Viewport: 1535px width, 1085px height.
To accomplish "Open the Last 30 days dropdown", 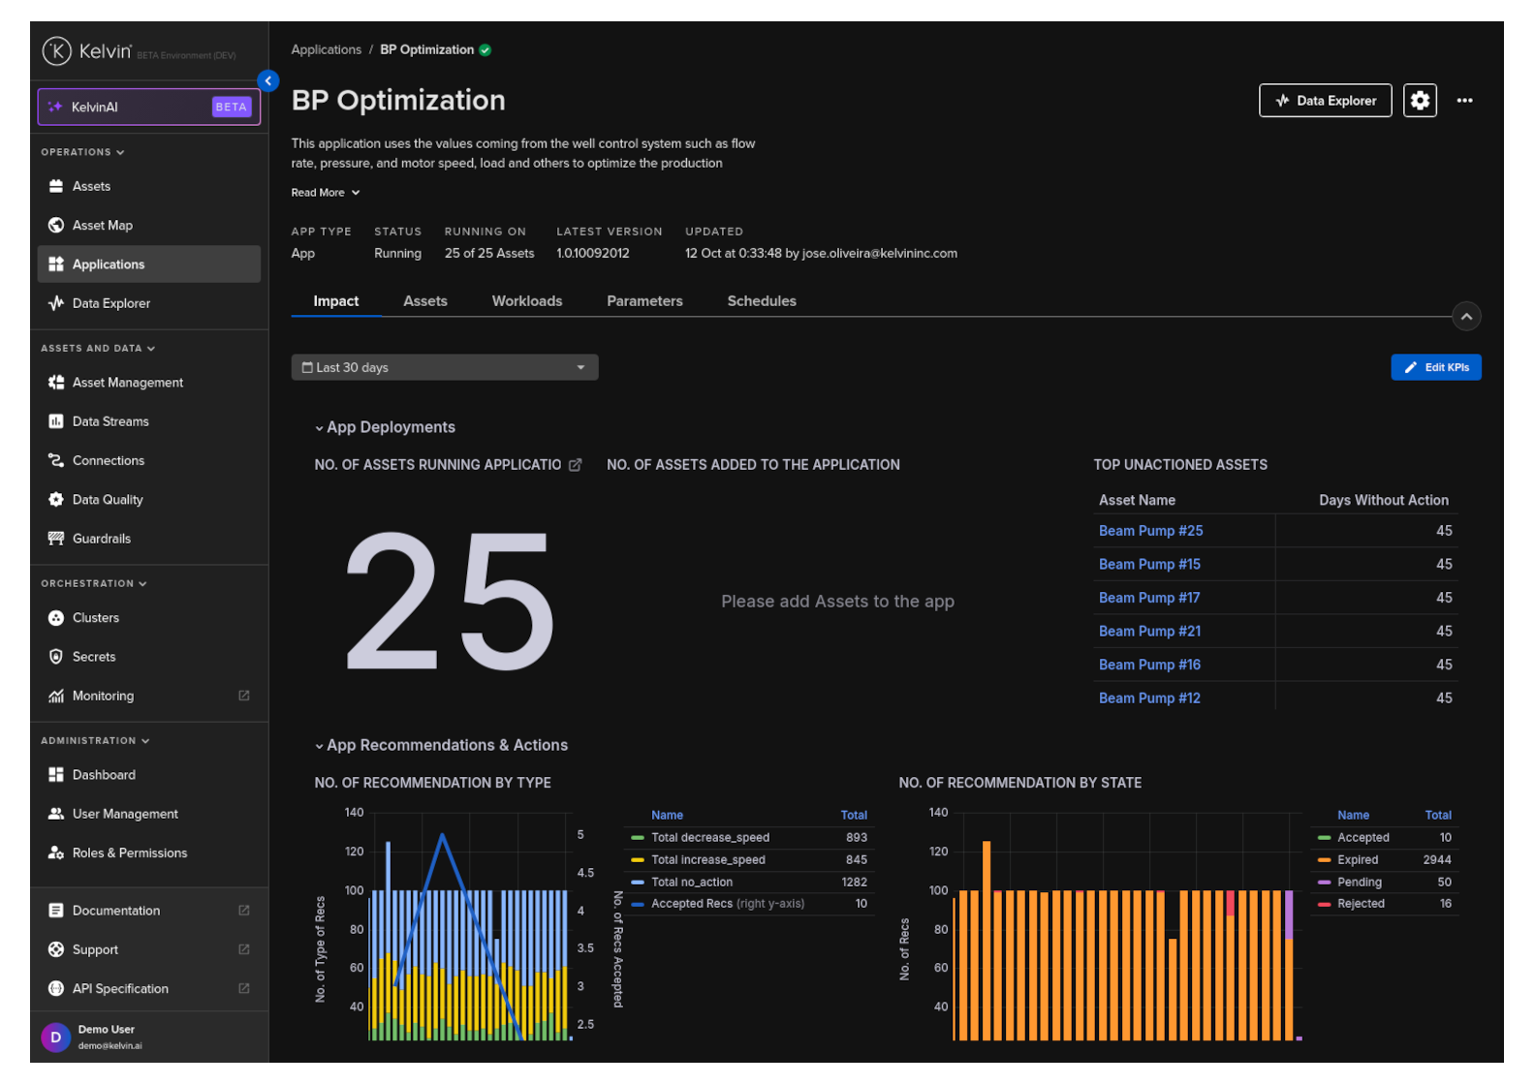I will [444, 368].
